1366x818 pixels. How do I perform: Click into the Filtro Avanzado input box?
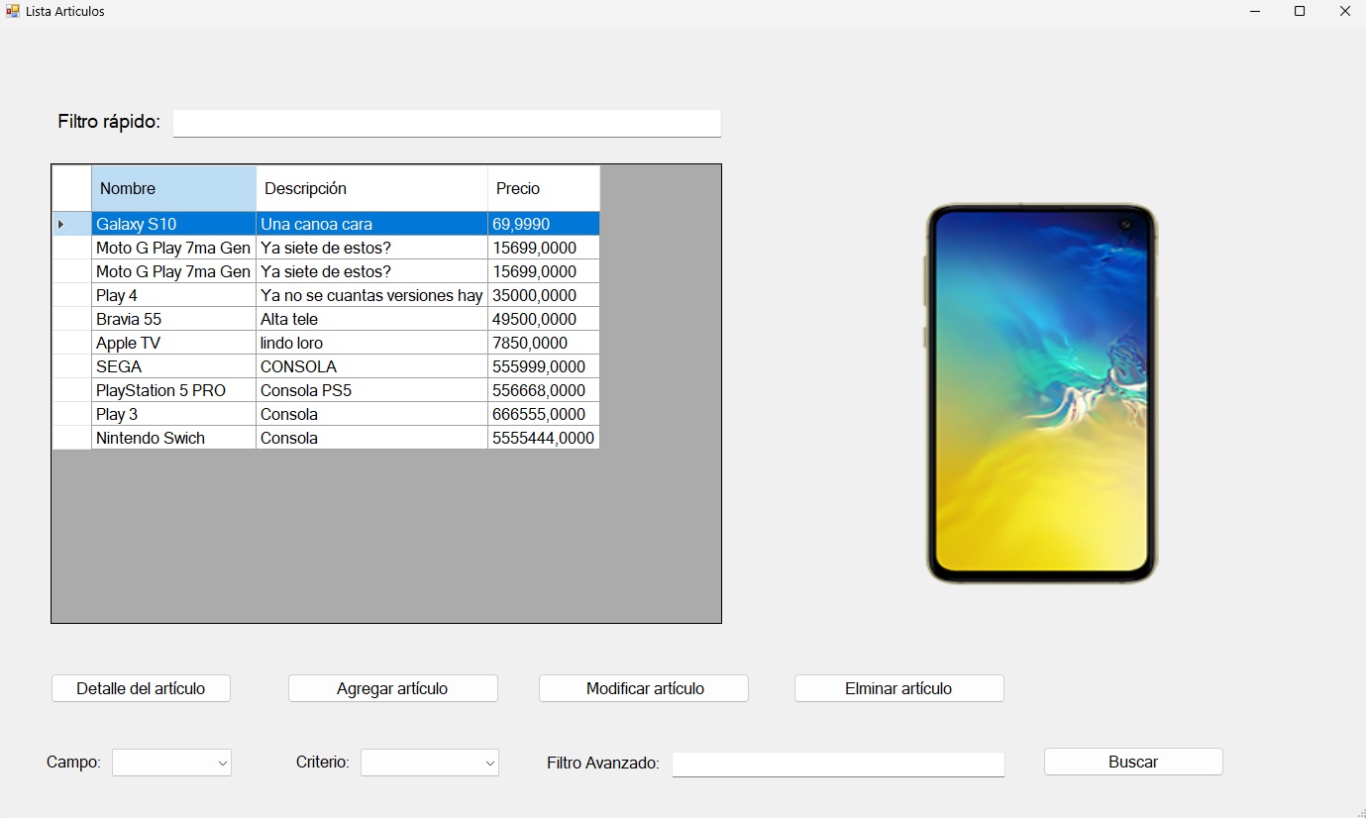coord(838,764)
